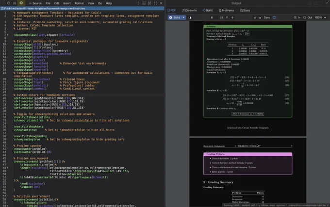The image size is (330, 207).
Task: Click 'Generated with CoCalc Scientific Templates' footer text
Action: [247, 128]
